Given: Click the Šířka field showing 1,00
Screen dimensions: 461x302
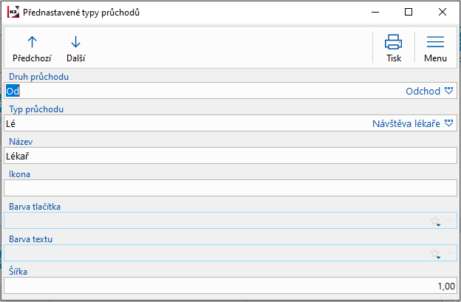Looking at the screenshot, I should pyautogui.click(x=222, y=286).
